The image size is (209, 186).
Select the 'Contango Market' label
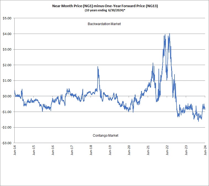click(105, 136)
